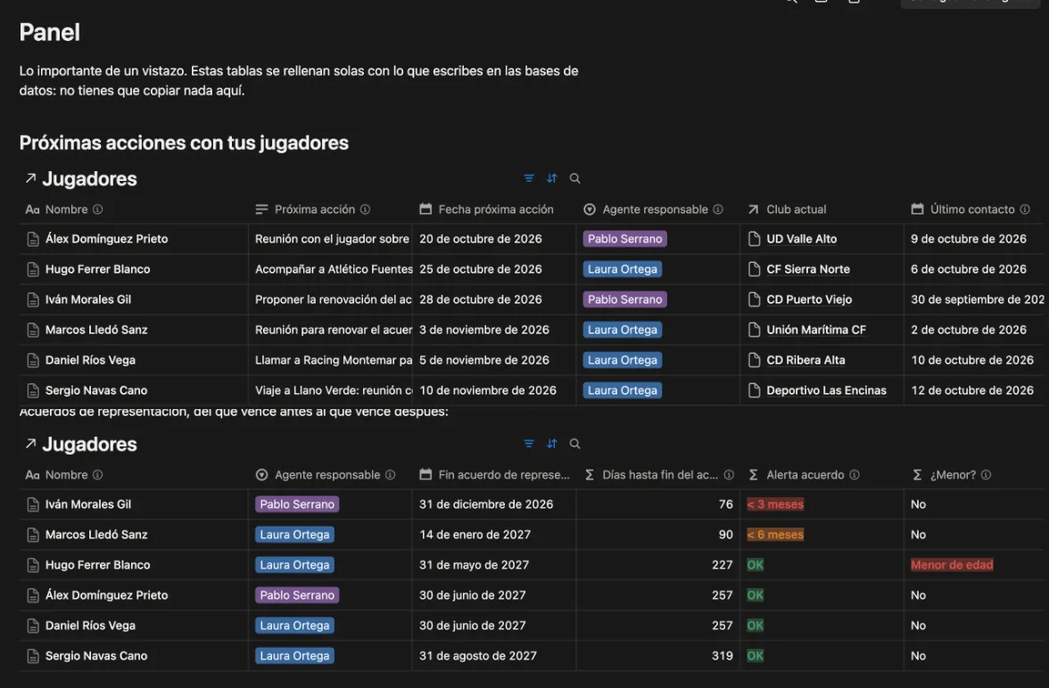Click the page icon of CD Ribera Alta
Screen dimensions: 1049x688
click(754, 360)
